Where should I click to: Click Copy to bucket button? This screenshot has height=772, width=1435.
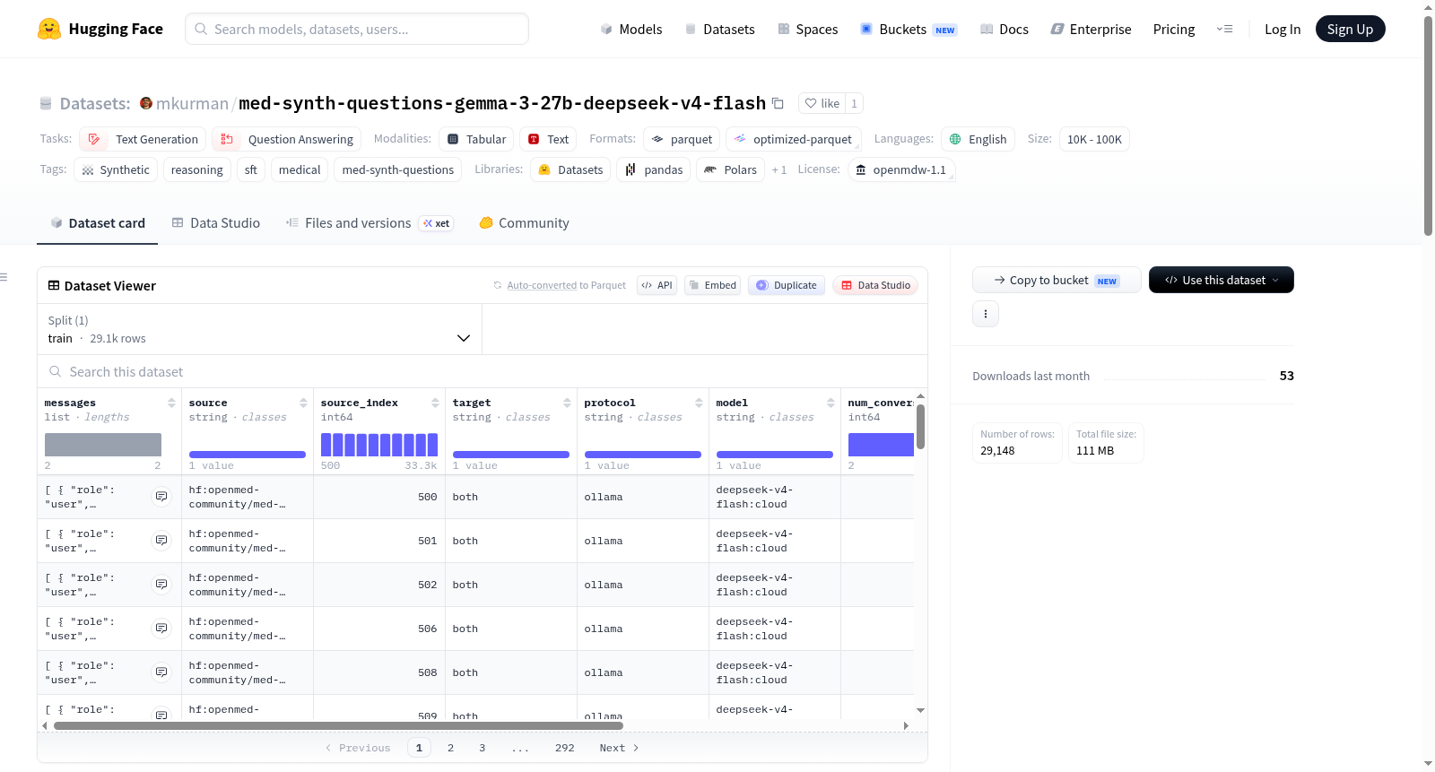(1057, 280)
